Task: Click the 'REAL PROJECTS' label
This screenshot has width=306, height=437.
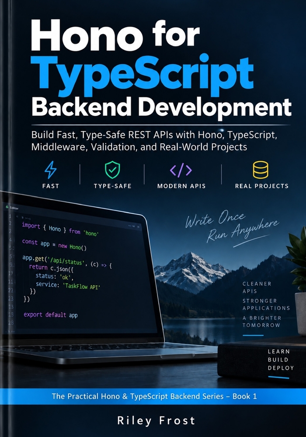Action: [262, 186]
